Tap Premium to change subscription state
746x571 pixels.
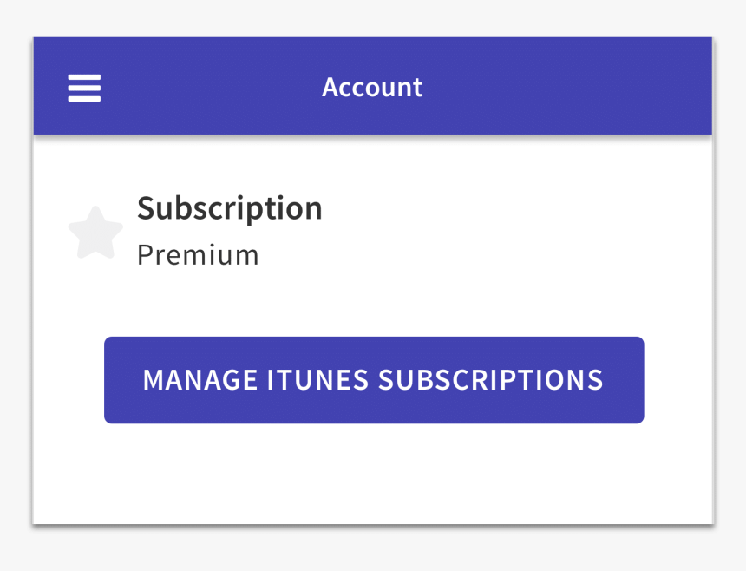click(x=198, y=254)
